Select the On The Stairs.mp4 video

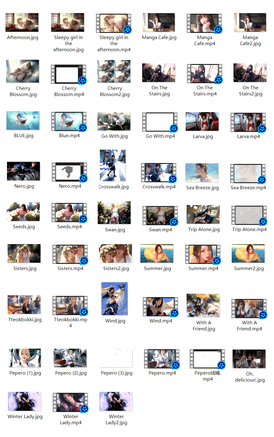pos(205,73)
